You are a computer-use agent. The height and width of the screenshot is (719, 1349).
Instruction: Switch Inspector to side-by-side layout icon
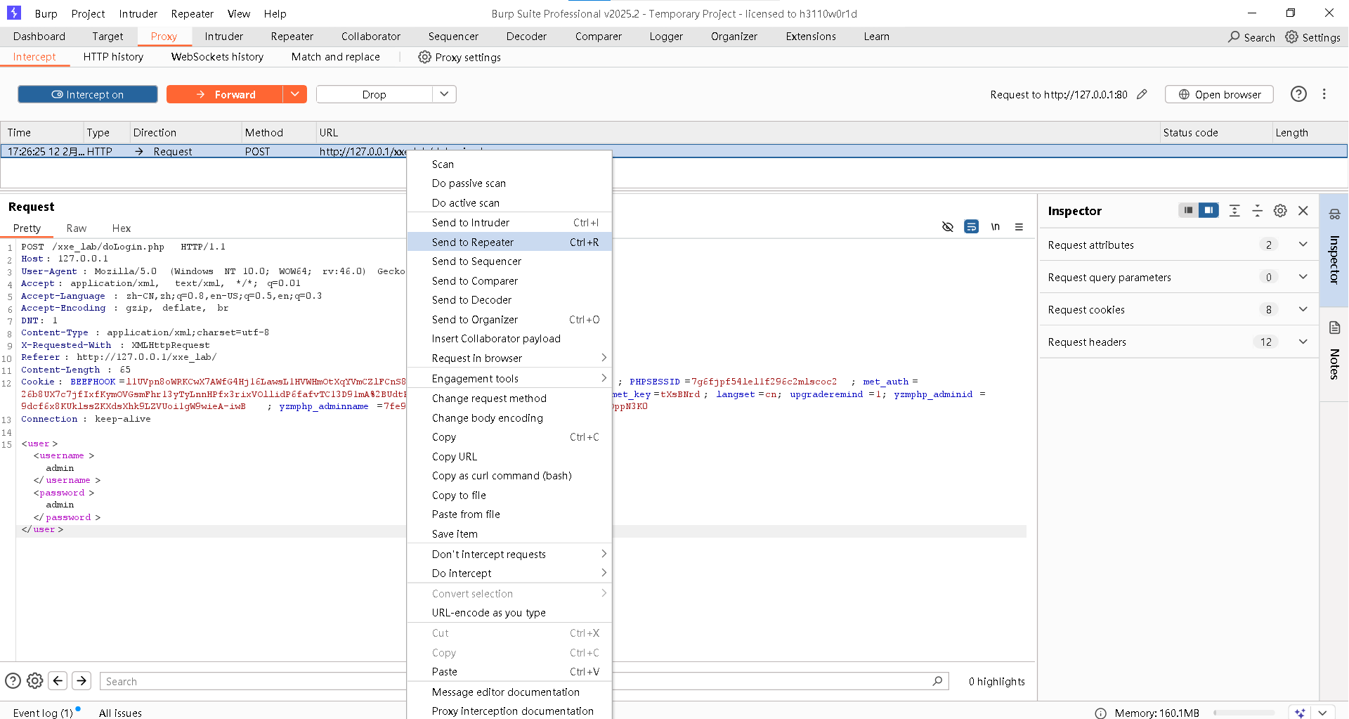coord(1208,210)
